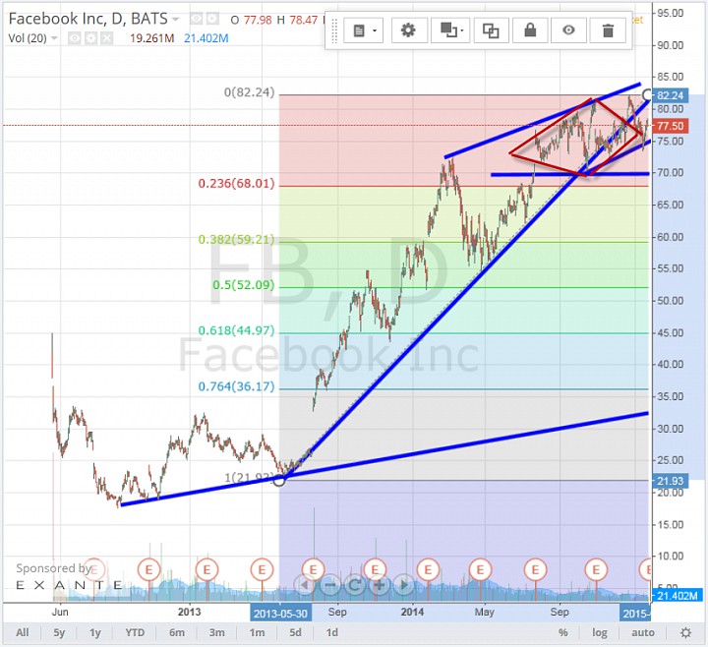Select the 1d time range
708x647 pixels.
(332, 632)
